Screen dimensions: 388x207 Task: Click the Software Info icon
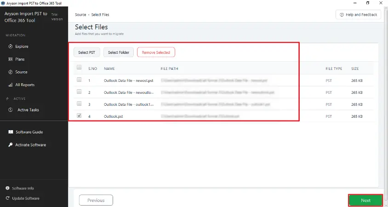tap(7, 188)
